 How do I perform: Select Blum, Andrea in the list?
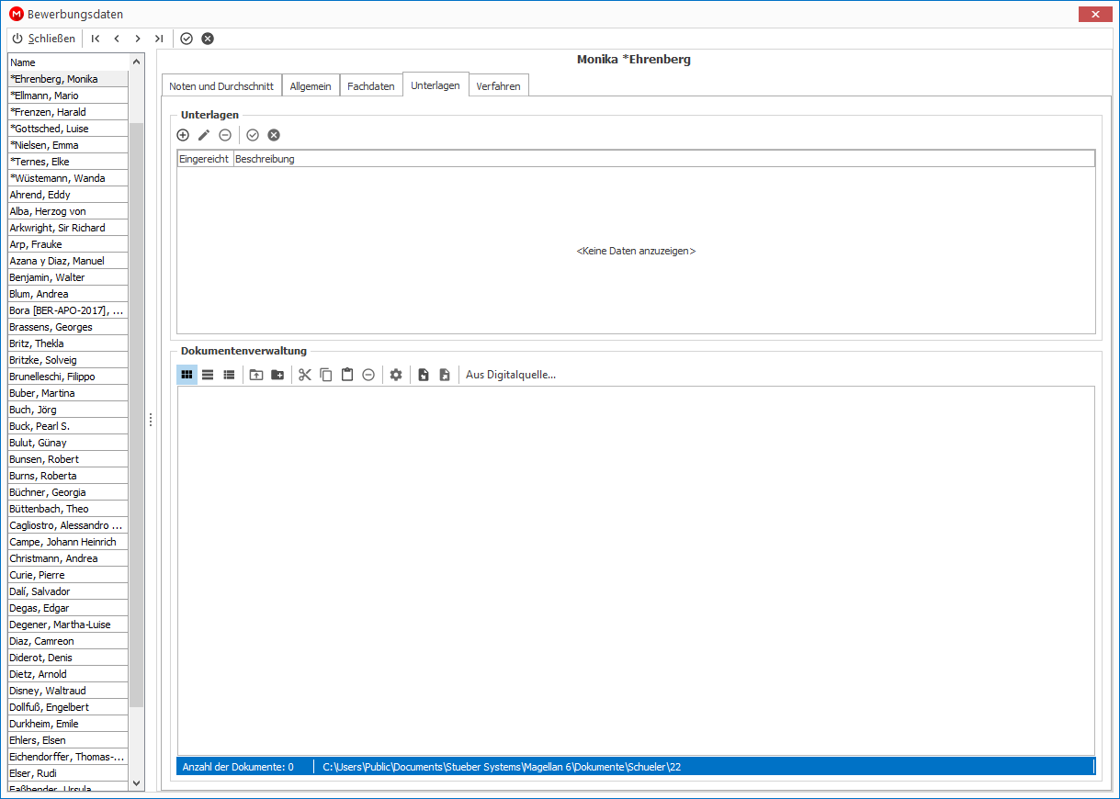[x=68, y=294]
